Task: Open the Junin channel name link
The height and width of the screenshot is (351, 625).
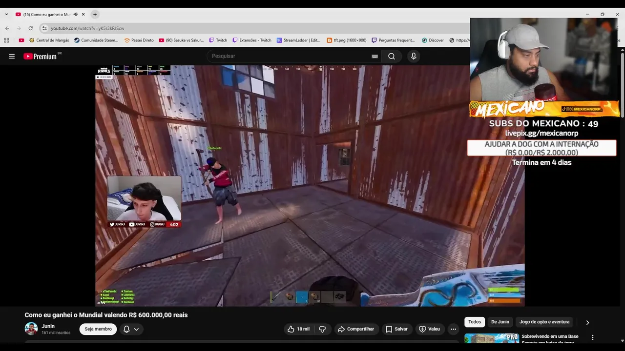Action: pyautogui.click(x=48, y=326)
